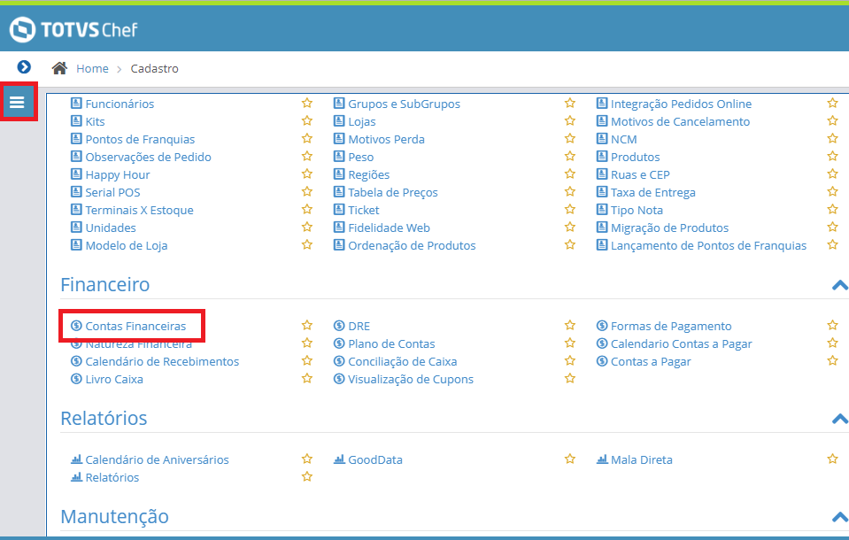
Task: Click the Modelo de Loja form icon
Action: tap(76, 245)
